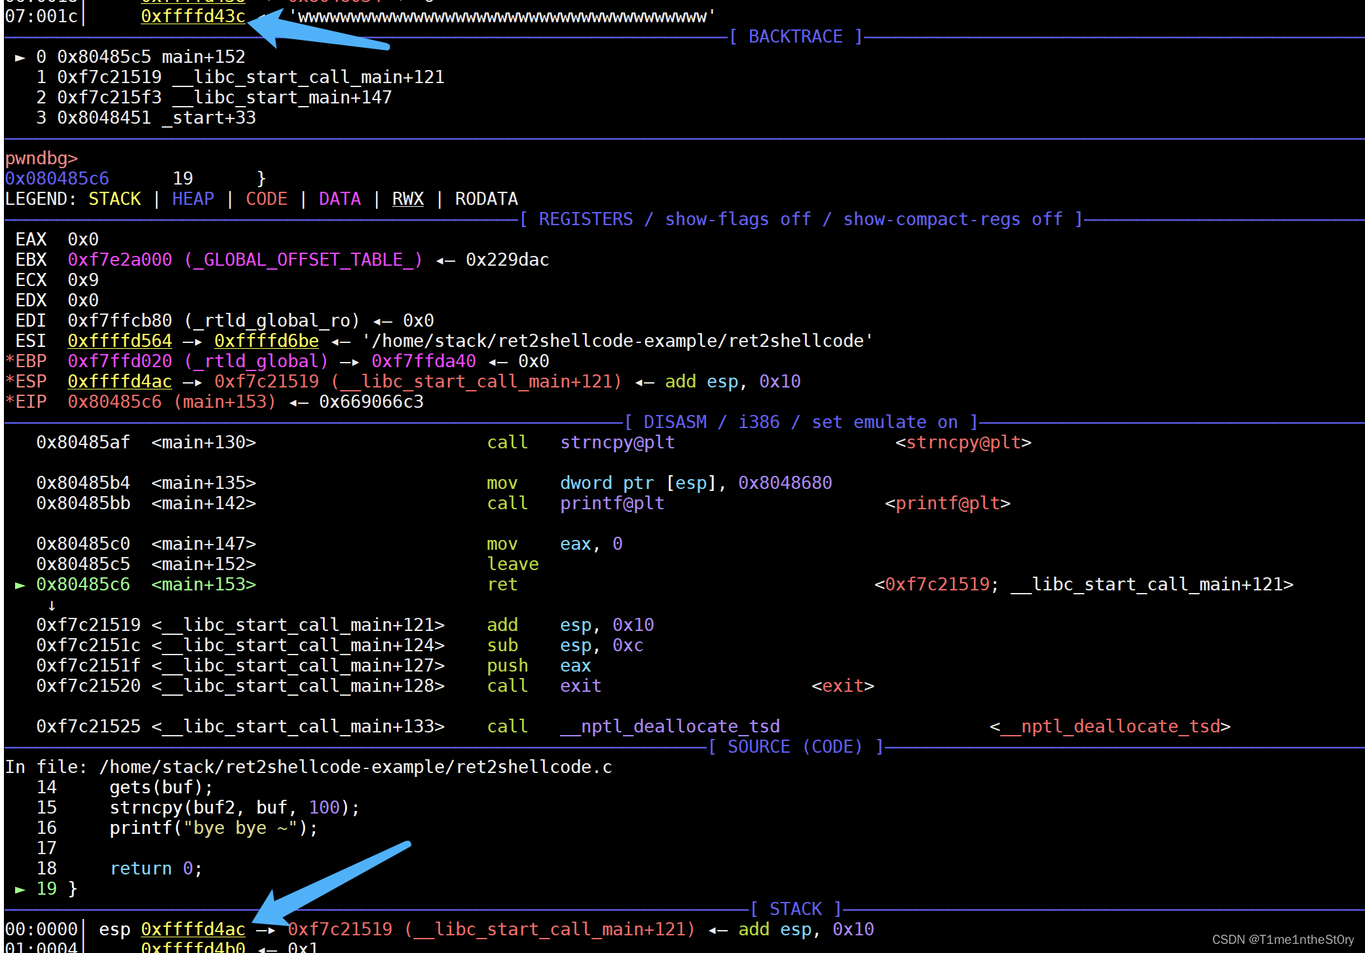Click the pwndbg> command prompt
1365x953 pixels.
pyautogui.click(x=41, y=158)
